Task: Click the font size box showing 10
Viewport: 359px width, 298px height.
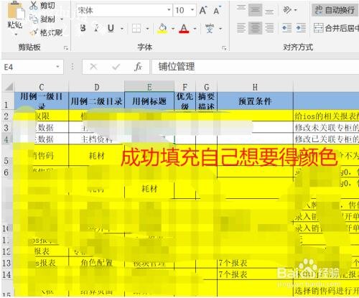Action: click(x=182, y=10)
